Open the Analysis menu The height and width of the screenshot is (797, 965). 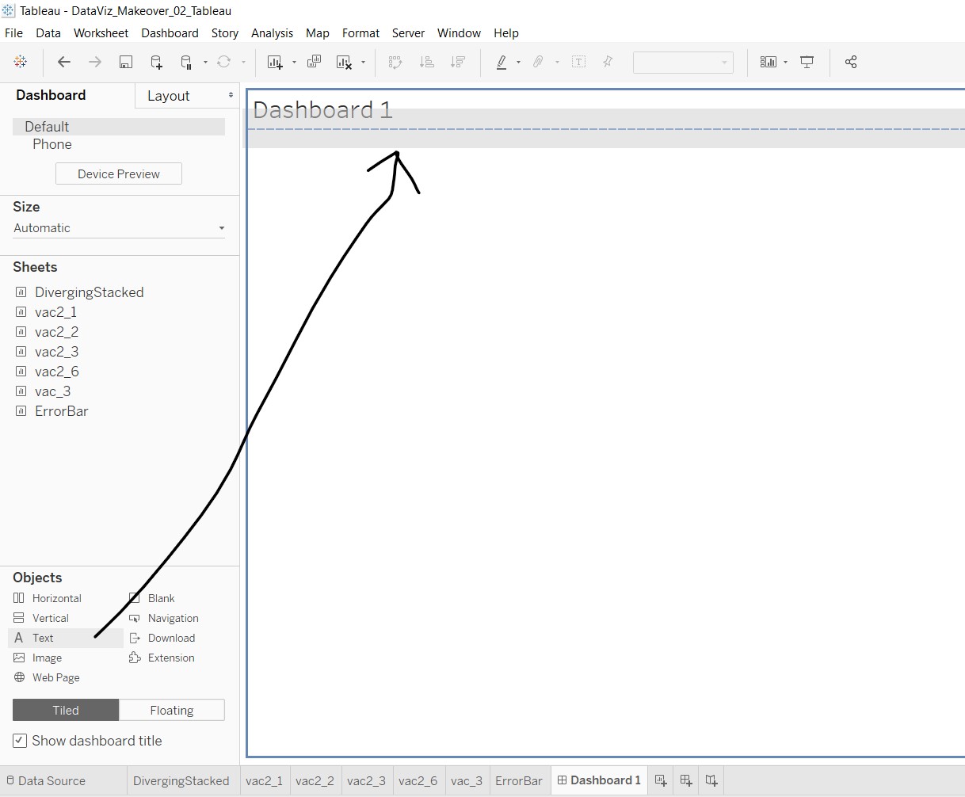[x=272, y=33]
